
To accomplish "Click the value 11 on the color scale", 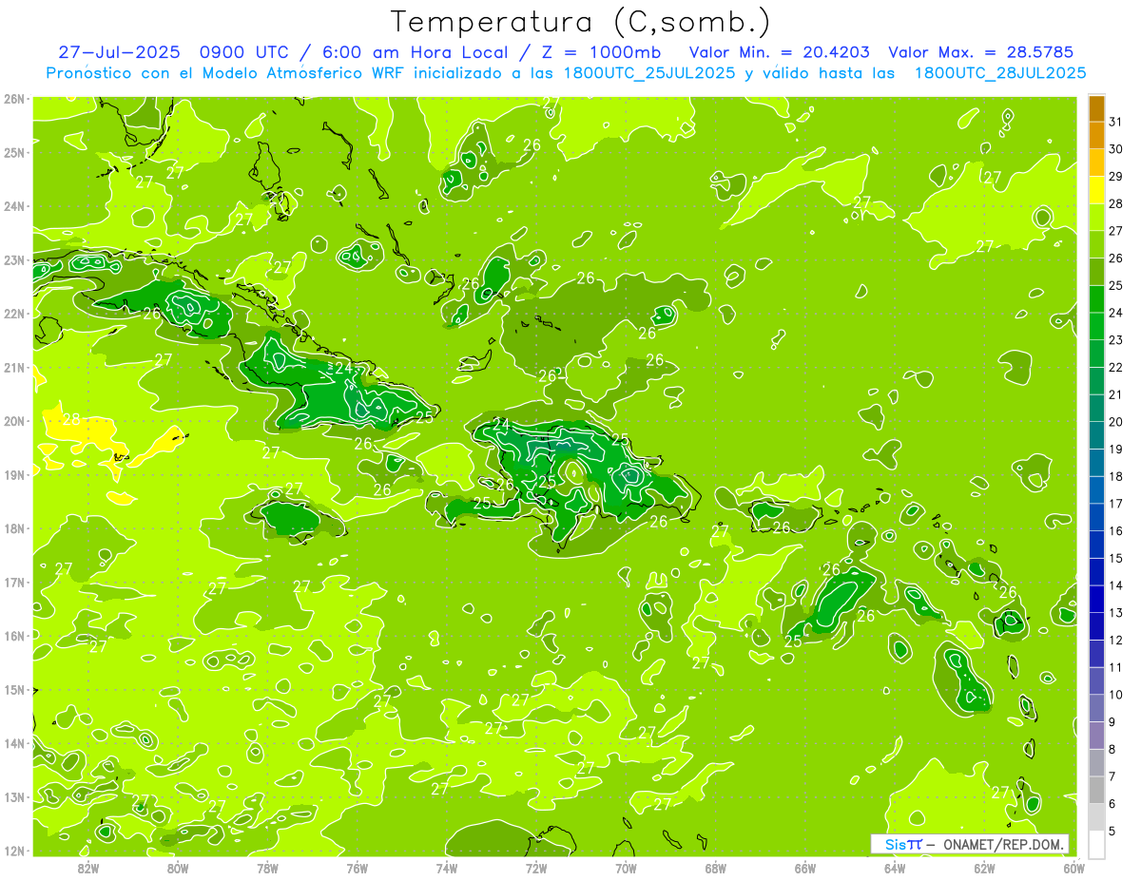I will (x=1116, y=667).
